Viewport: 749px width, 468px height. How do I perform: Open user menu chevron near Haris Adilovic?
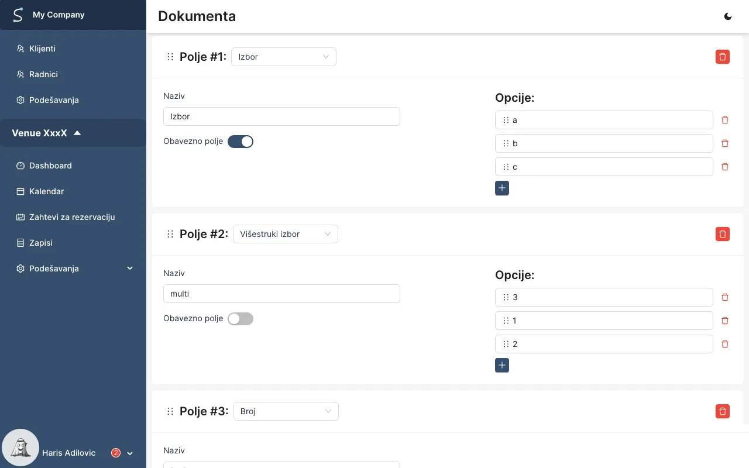[130, 453]
